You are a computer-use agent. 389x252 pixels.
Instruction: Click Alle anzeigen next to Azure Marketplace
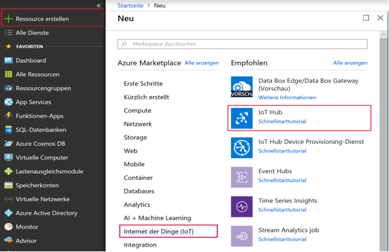201,63
